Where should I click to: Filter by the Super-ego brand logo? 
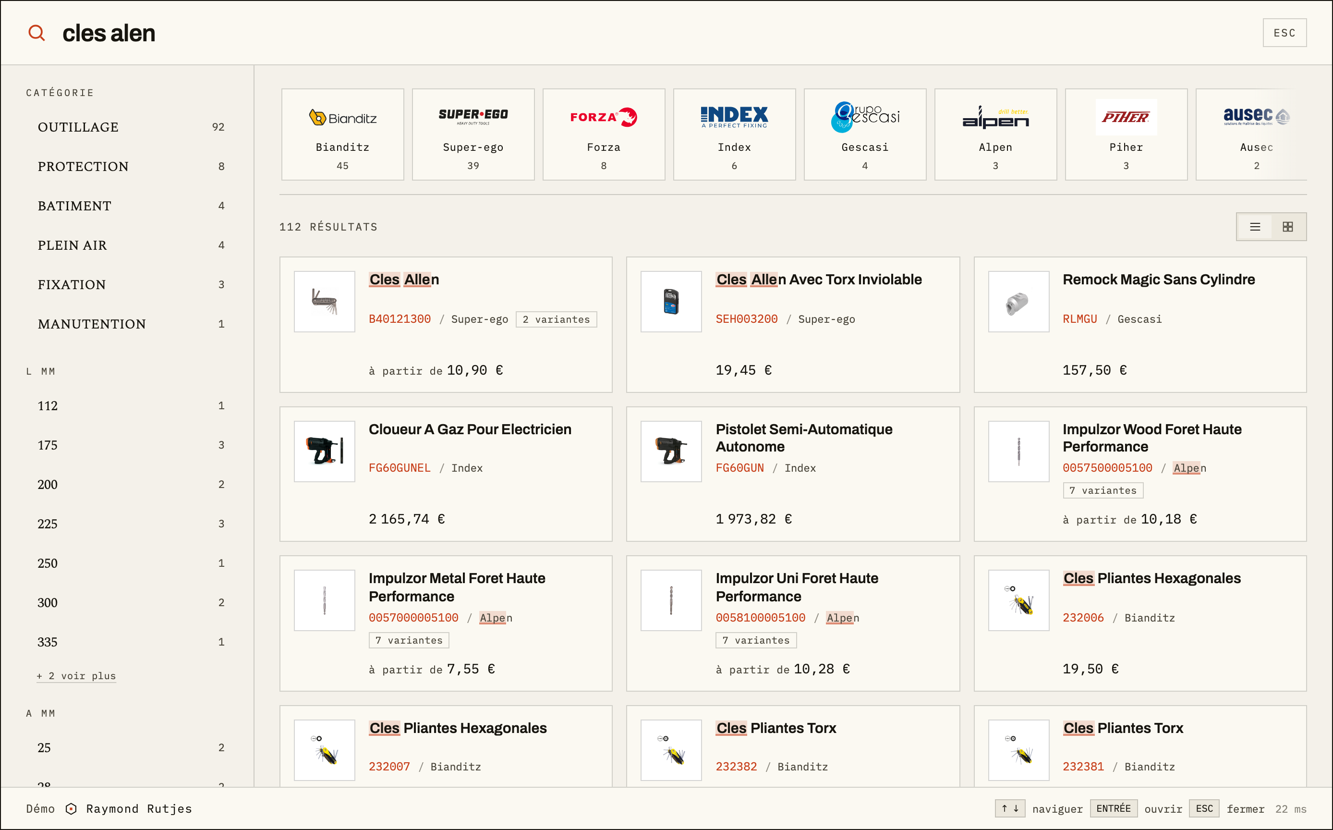tap(473, 134)
